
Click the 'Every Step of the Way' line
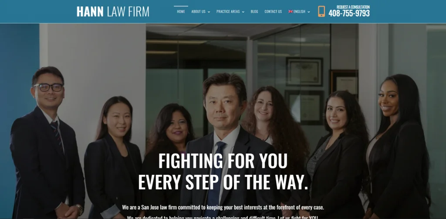[x=223, y=182]
